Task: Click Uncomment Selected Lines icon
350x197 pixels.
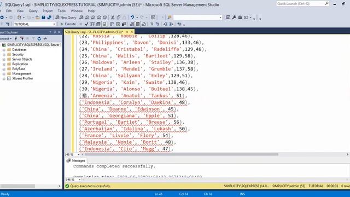Action: tap(157, 24)
